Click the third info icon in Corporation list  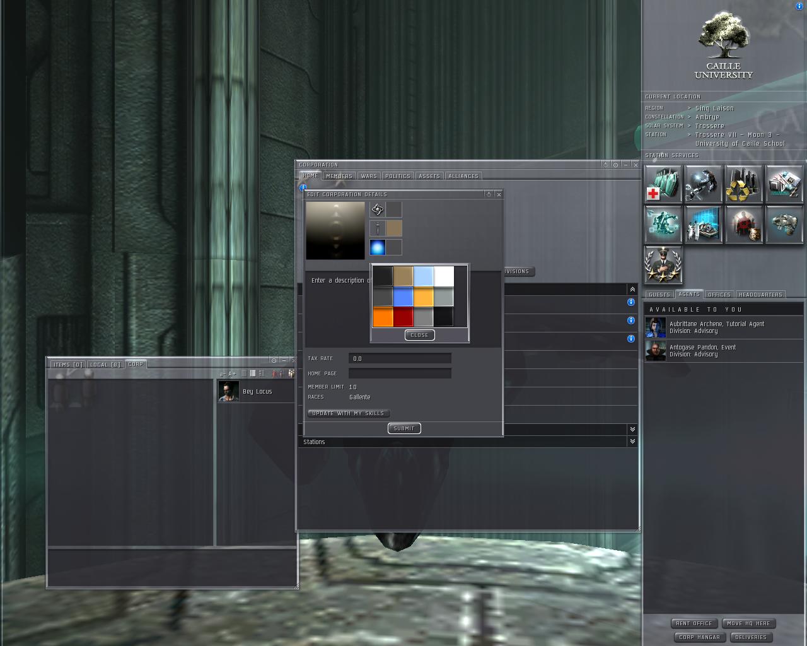point(631,339)
